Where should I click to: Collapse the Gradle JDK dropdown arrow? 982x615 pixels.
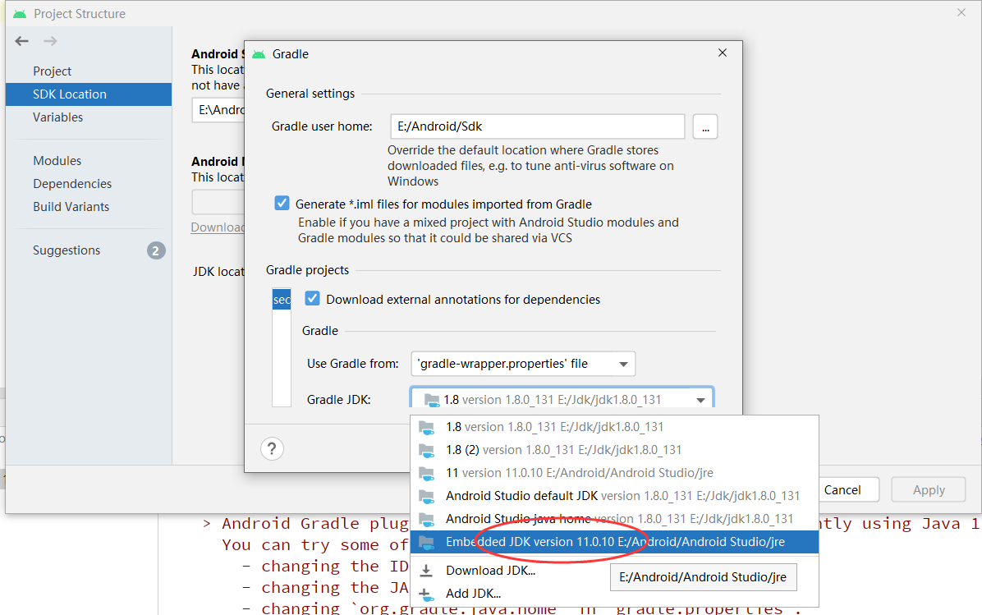click(x=701, y=400)
